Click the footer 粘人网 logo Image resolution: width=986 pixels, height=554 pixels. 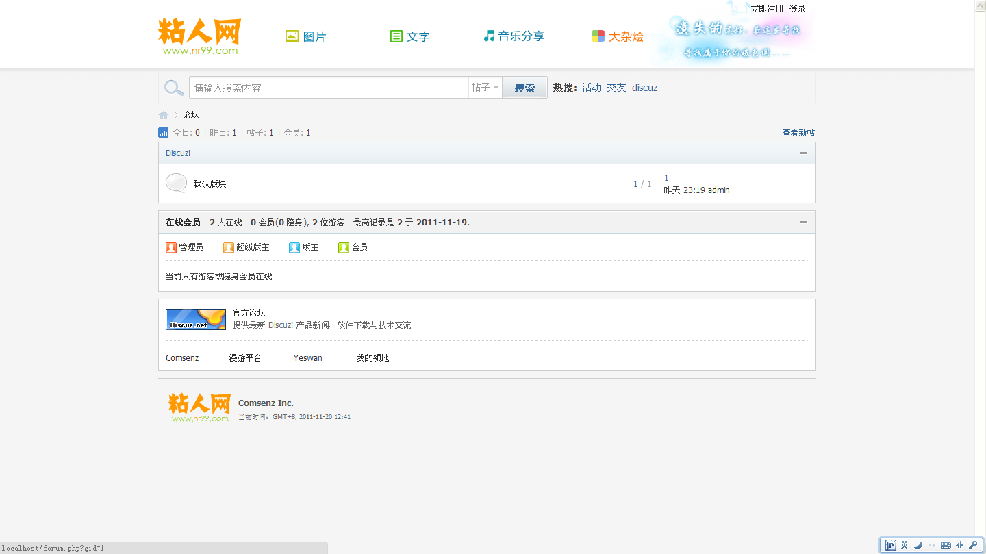[199, 407]
